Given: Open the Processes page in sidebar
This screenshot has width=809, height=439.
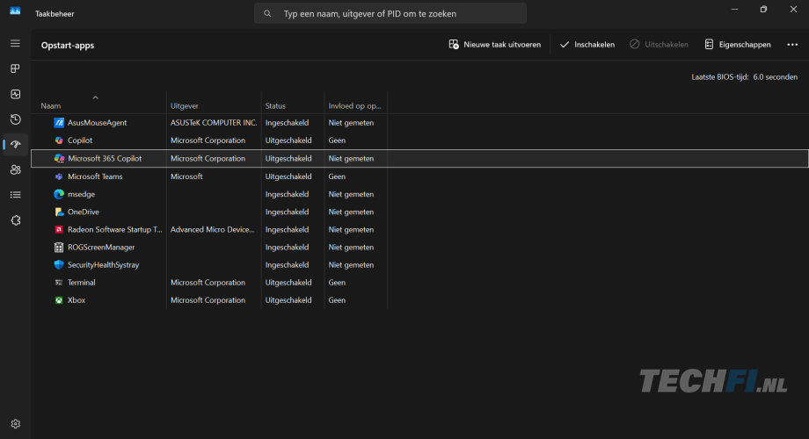Looking at the screenshot, I should (x=15, y=68).
